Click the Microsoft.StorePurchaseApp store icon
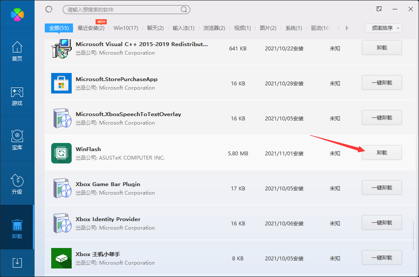The image size is (419, 277). [x=61, y=83]
